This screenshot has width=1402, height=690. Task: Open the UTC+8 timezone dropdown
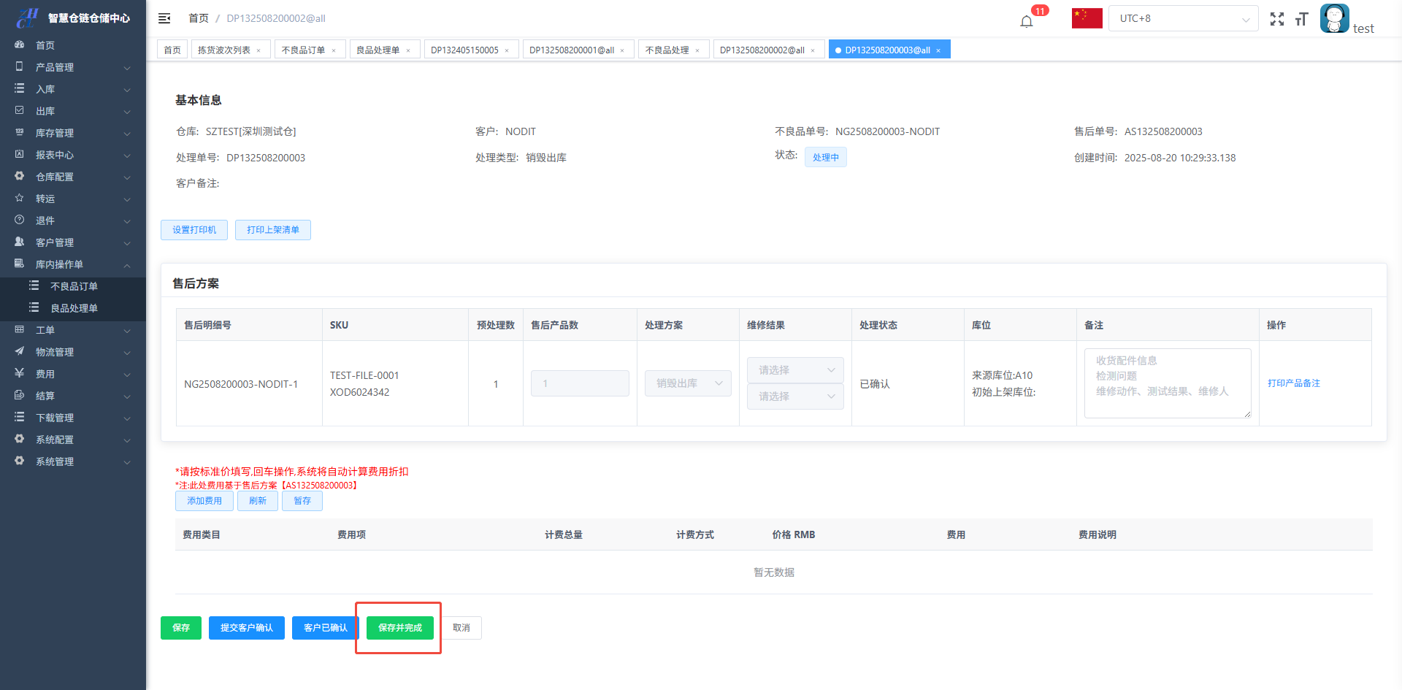1183,18
